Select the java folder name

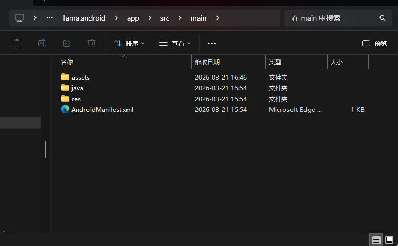point(77,88)
